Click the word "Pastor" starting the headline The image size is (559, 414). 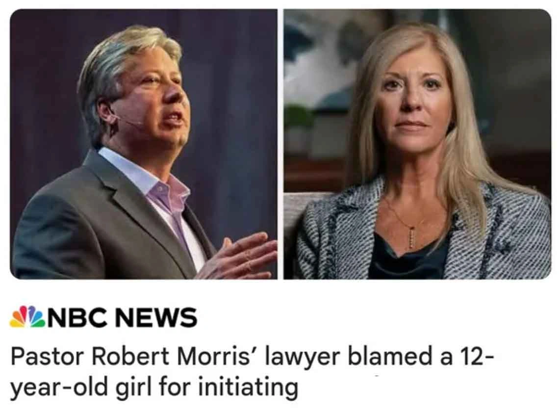(47, 357)
